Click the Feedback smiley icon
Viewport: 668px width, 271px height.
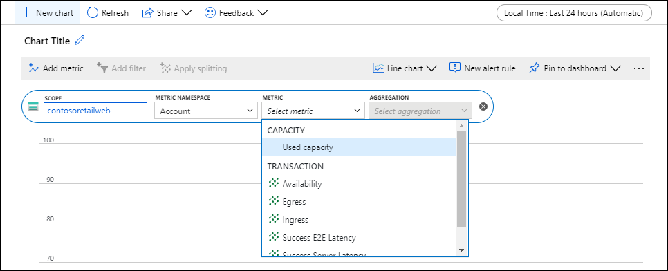210,12
